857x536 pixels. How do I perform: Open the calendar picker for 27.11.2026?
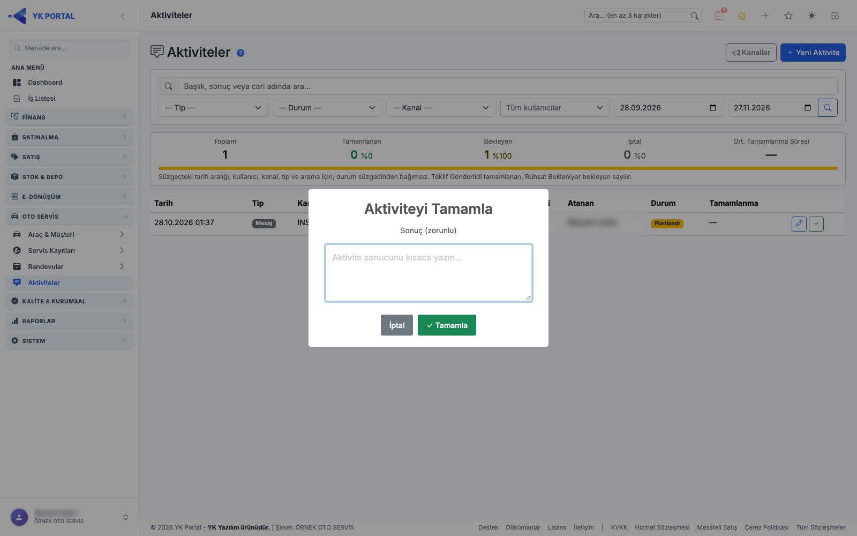pyautogui.click(x=808, y=108)
